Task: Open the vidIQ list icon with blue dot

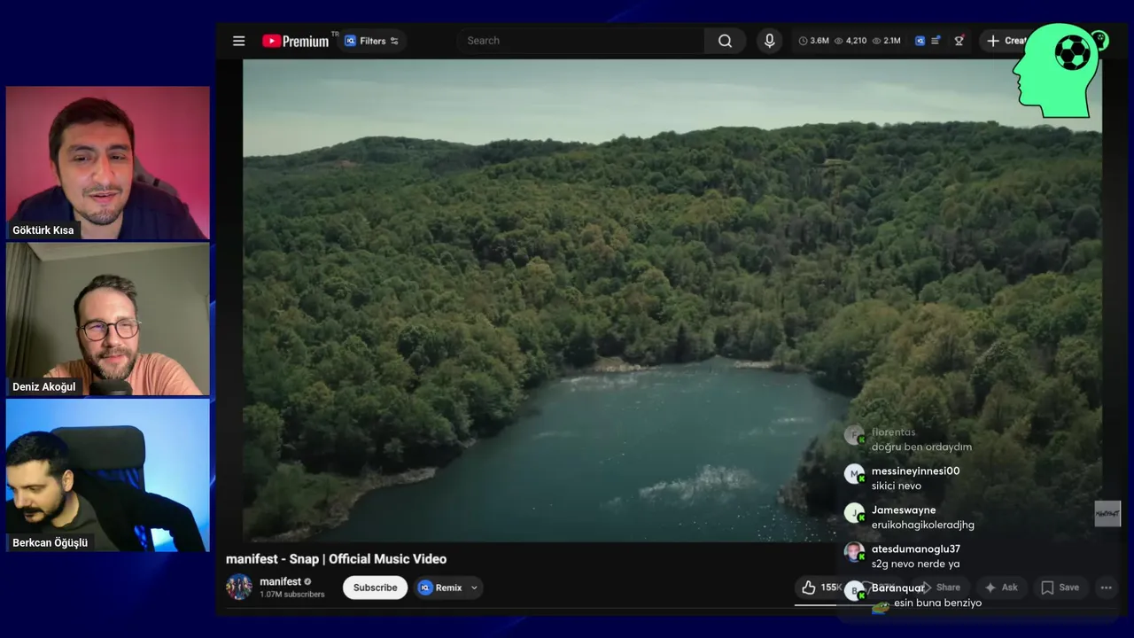Action: coord(936,41)
